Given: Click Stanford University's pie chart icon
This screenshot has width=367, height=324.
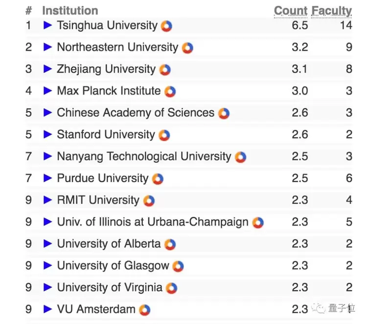Looking at the screenshot, I should 164,135.
